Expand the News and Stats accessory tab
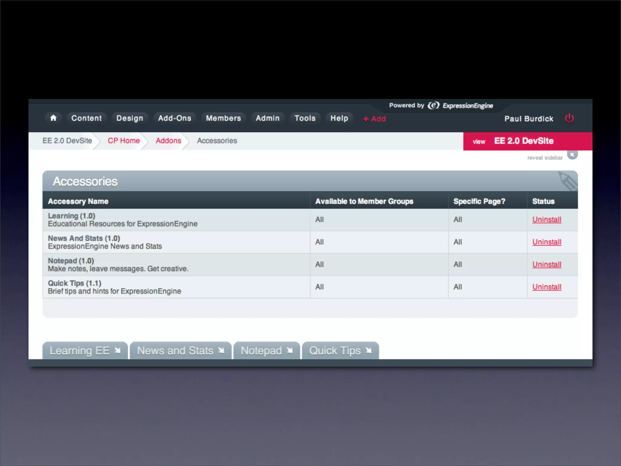The width and height of the screenshot is (621, 466). coord(180,351)
